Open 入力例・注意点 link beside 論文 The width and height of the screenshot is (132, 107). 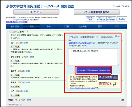point(23,43)
